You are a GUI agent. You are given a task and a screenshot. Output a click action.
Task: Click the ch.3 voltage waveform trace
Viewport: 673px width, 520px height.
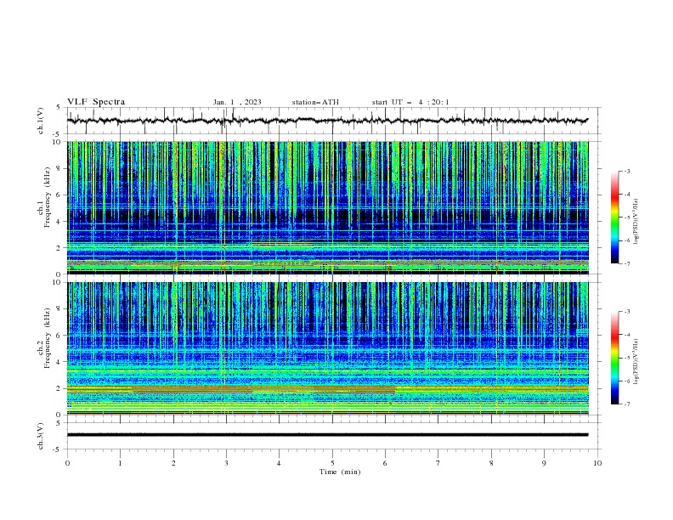pos(327,435)
